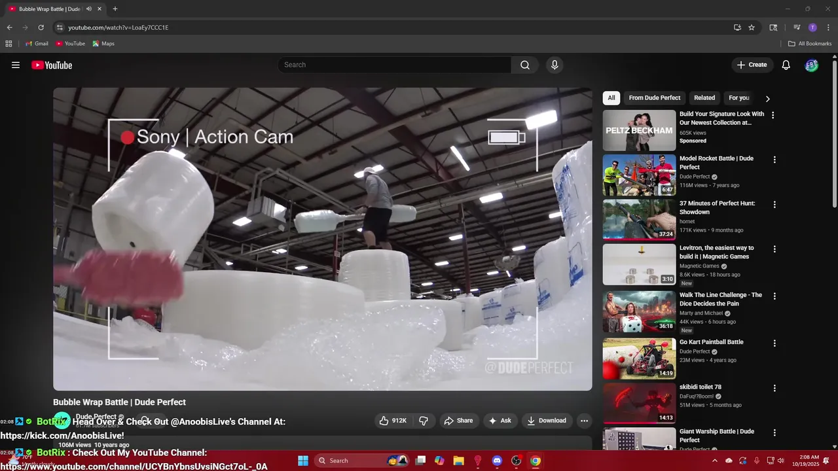The height and width of the screenshot is (471, 838).
Task: Select the All filter chip
Action: [611, 98]
